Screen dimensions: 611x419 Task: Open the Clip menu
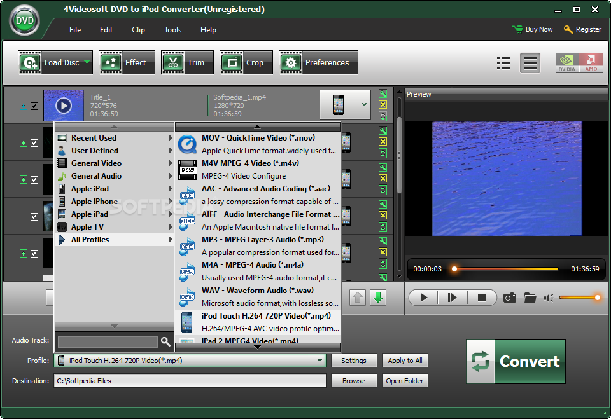(x=138, y=30)
